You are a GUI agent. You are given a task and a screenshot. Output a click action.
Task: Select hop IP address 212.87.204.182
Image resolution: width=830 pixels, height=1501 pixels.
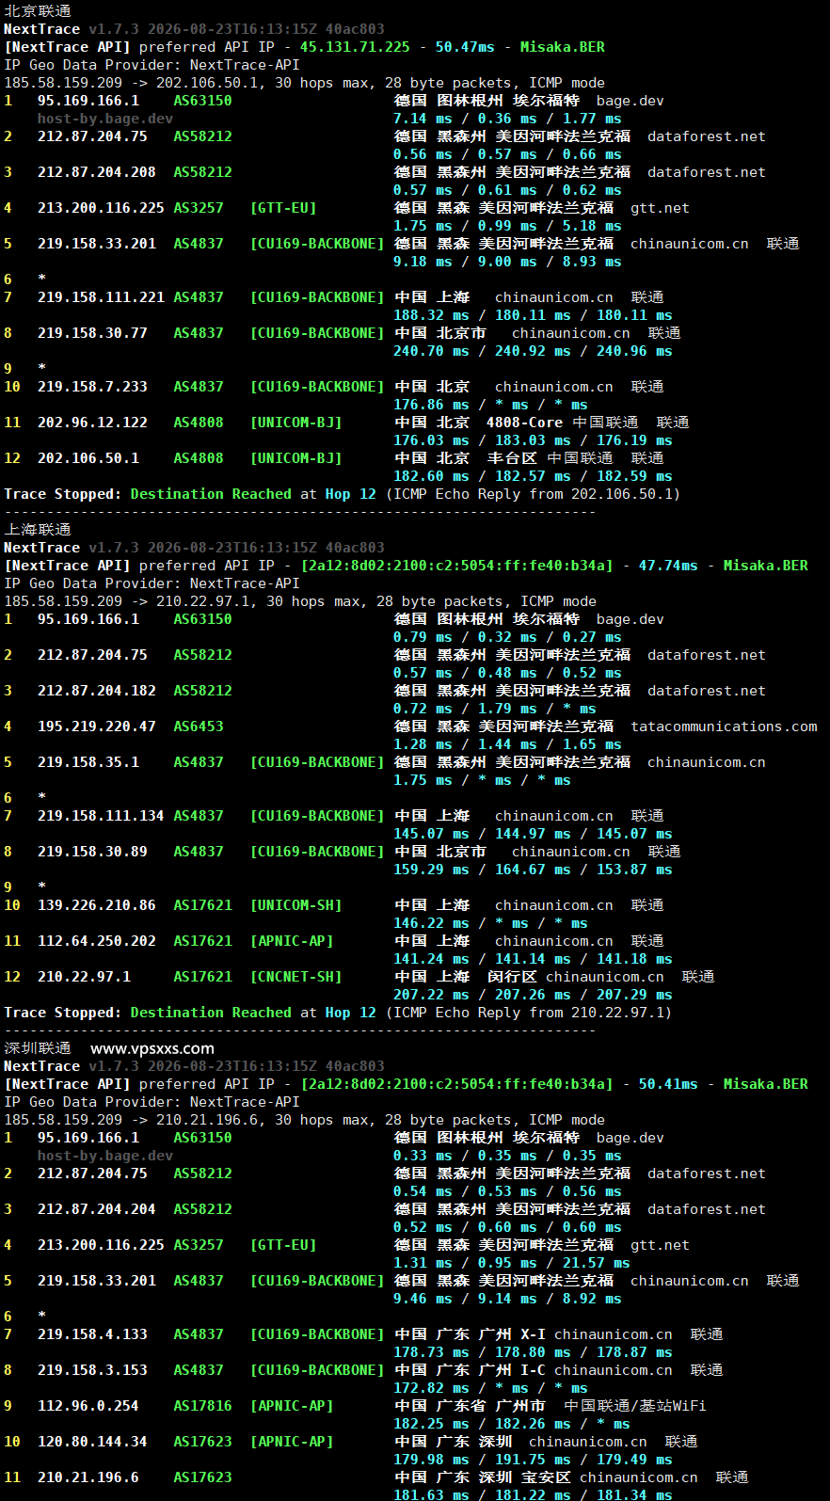pyautogui.click(x=97, y=691)
